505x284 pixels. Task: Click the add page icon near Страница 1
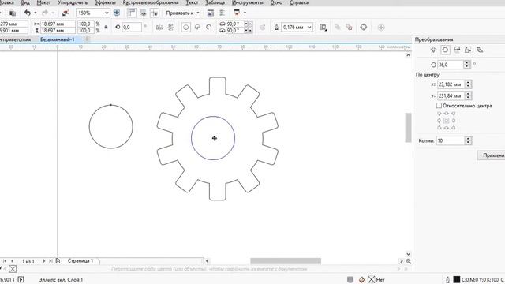pyautogui.click(x=58, y=261)
